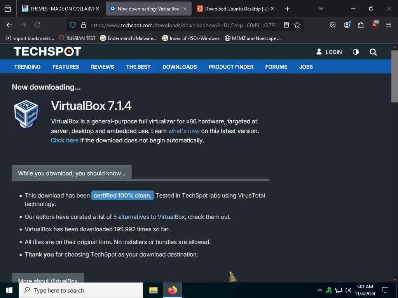
Task: Click certified 100% clean badge
Action: coord(122,196)
